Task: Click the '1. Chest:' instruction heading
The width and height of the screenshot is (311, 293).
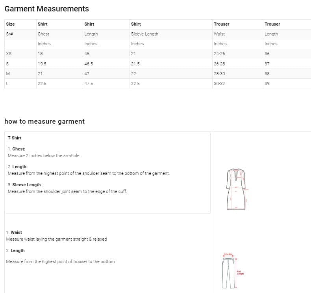Action: (17, 149)
